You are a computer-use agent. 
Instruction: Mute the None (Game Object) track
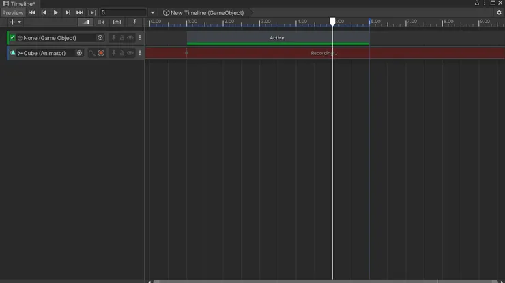130,38
